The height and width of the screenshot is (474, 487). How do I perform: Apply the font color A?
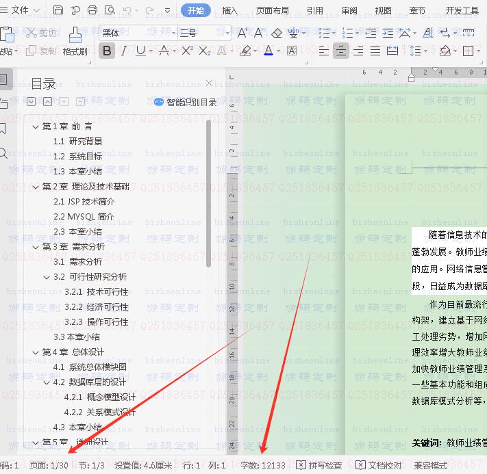pos(269,51)
